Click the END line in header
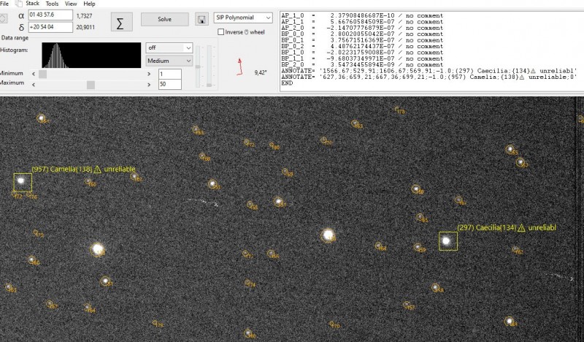This screenshot has height=342, width=584. 287,83
